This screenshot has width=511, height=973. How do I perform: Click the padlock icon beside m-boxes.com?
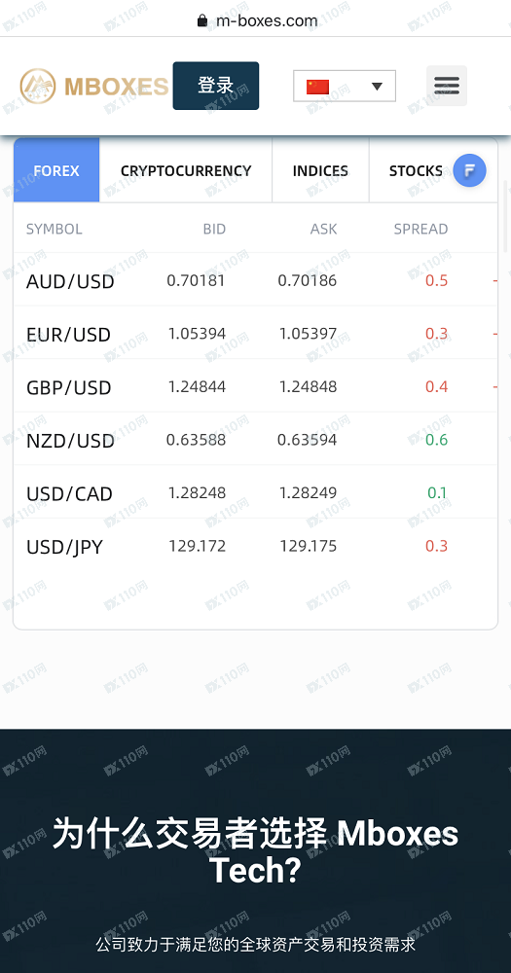pyautogui.click(x=201, y=20)
